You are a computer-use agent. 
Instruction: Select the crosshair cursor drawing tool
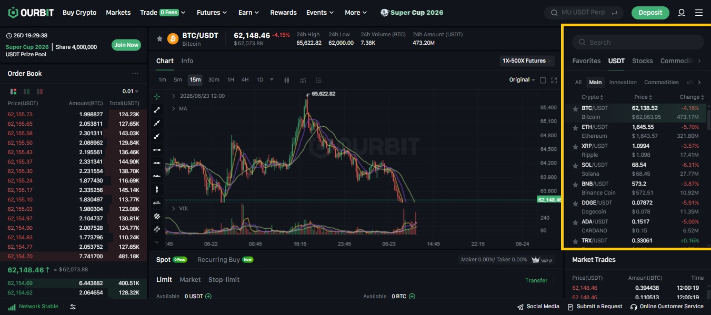[157, 97]
